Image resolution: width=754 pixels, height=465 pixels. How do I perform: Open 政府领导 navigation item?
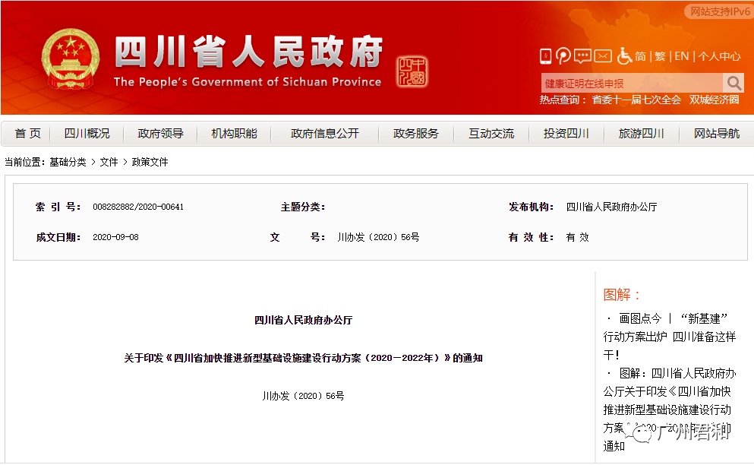pos(161,133)
